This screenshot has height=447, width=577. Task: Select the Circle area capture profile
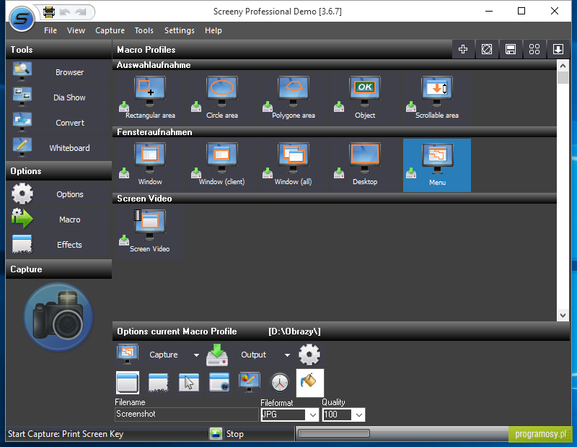[x=221, y=98]
